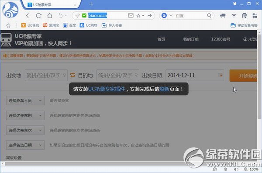This screenshot has width=262, height=173.
Task: Click the UC抢票专家 train logo
Action: click(x=6, y=40)
